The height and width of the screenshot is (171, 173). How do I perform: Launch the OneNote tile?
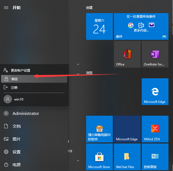pos(155,54)
